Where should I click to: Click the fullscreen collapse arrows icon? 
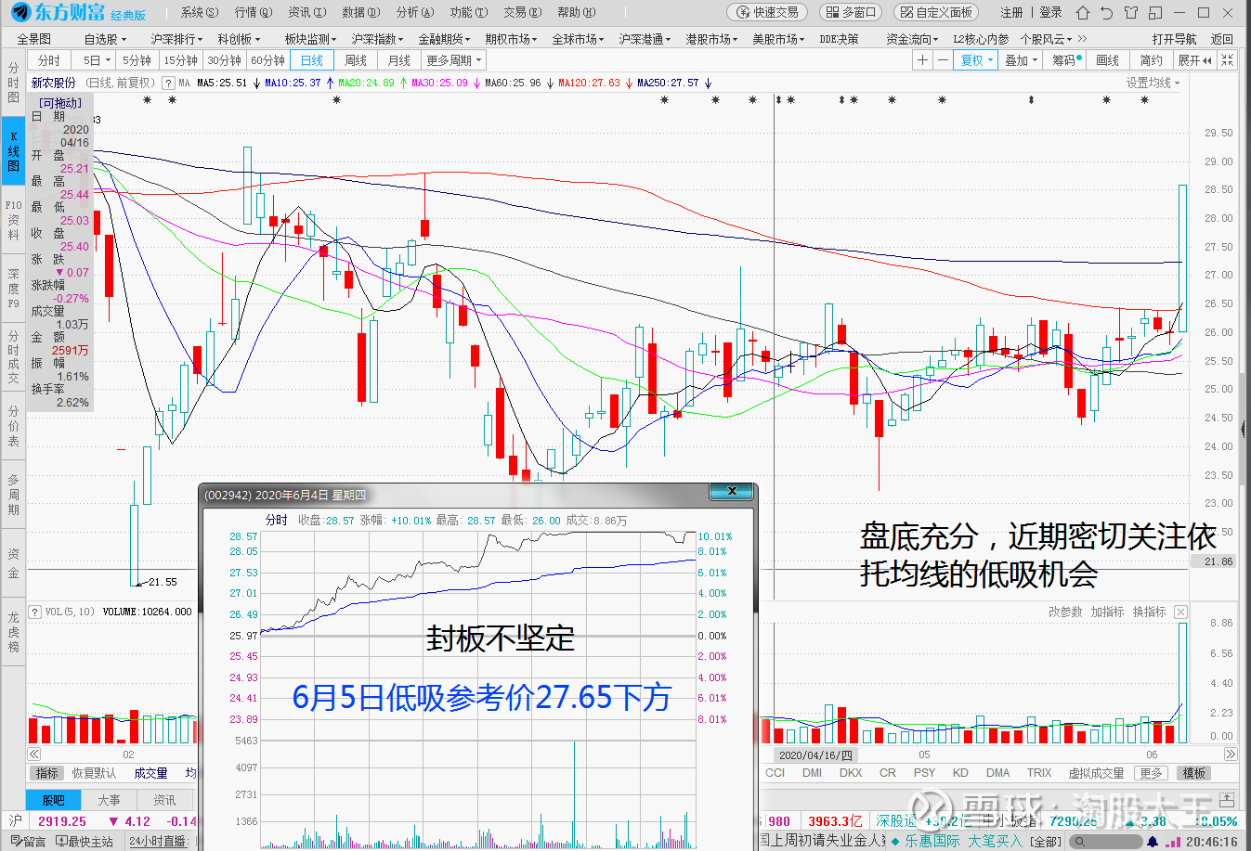pyautogui.click(x=1228, y=60)
